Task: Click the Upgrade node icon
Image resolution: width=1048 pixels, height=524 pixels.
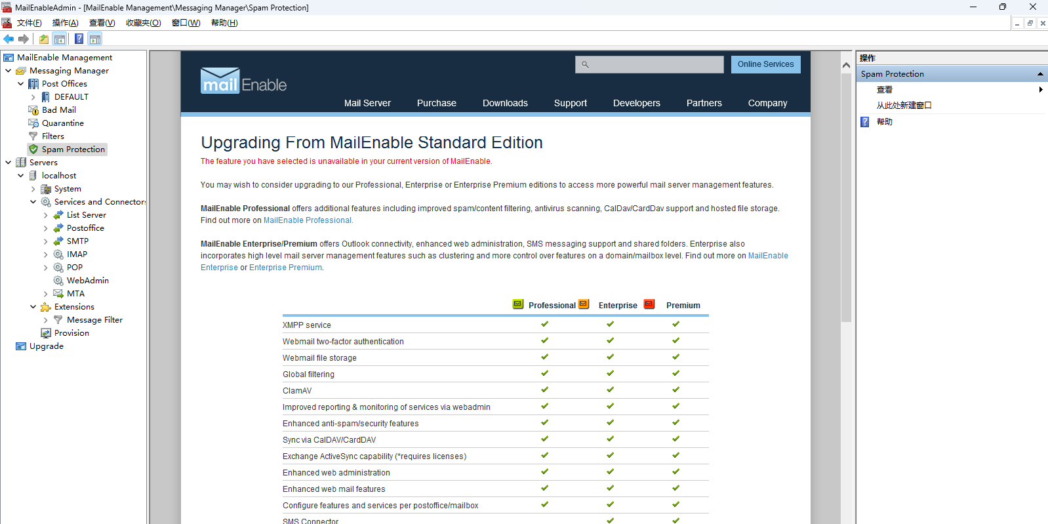Action: point(21,346)
